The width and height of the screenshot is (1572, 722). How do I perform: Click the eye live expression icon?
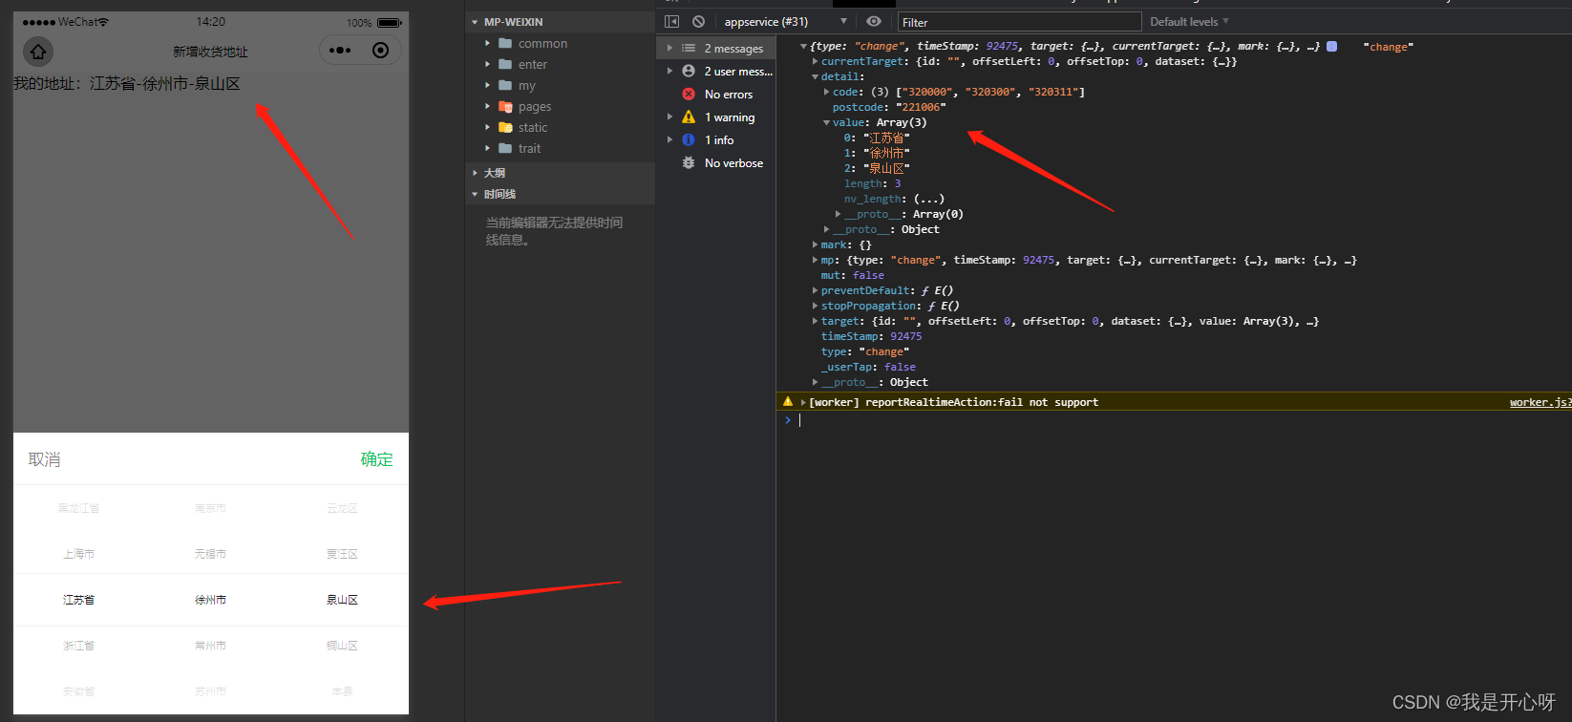(874, 22)
